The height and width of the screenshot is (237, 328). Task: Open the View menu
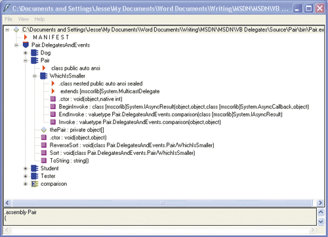24,19
